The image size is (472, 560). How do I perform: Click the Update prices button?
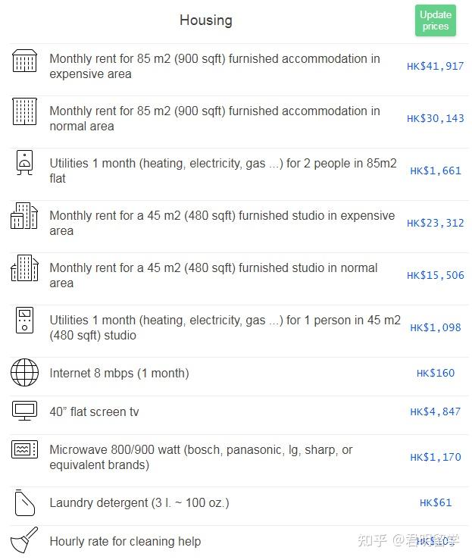coord(435,20)
